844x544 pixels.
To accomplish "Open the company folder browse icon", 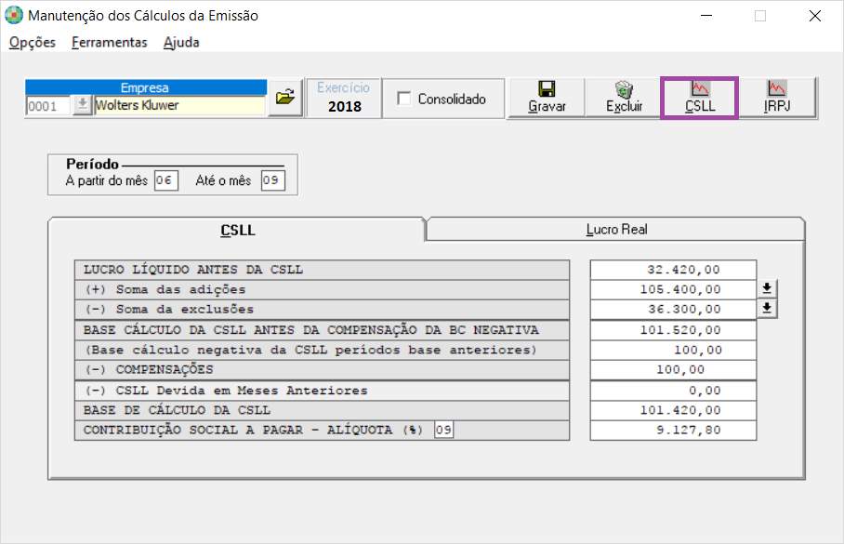I will point(285,98).
